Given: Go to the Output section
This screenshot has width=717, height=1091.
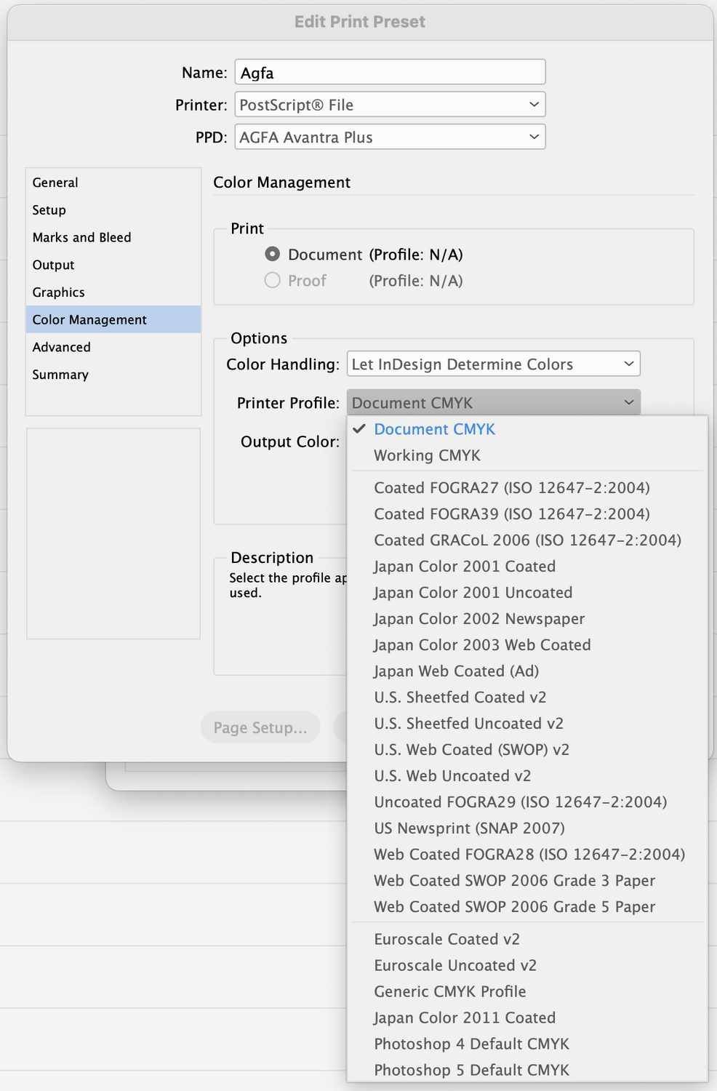Looking at the screenshot, I should tap(53, 265).
